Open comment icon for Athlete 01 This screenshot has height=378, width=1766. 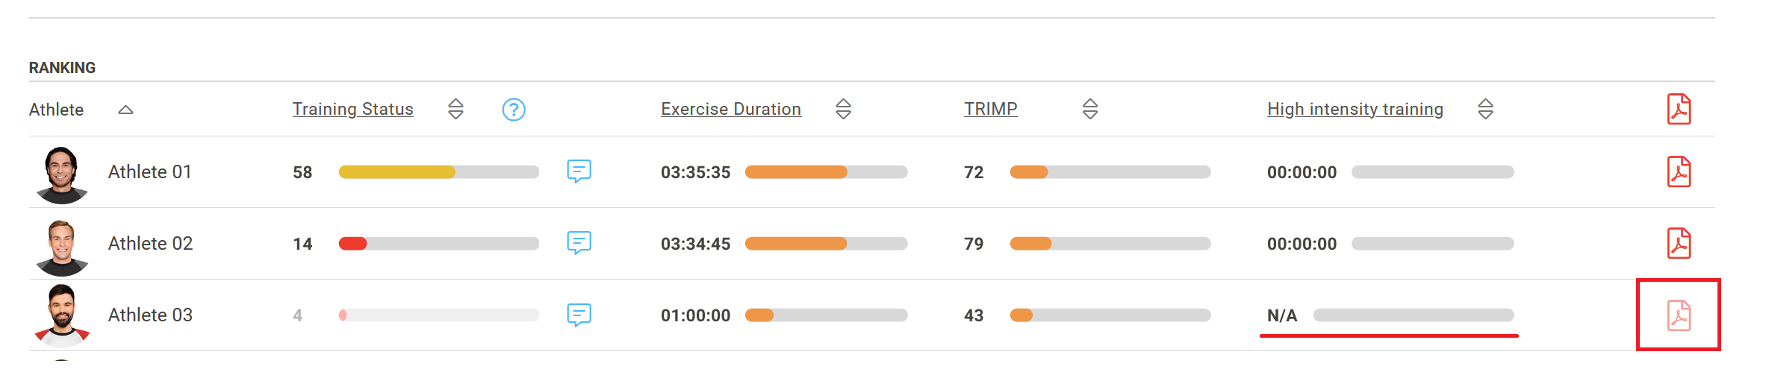point(579,171)
